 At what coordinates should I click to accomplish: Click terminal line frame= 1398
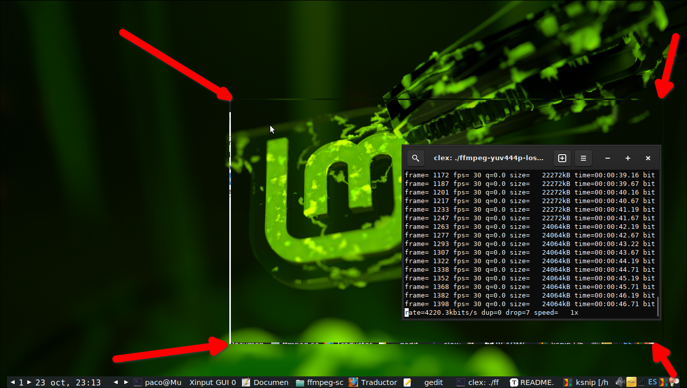[x=530, y=304]
